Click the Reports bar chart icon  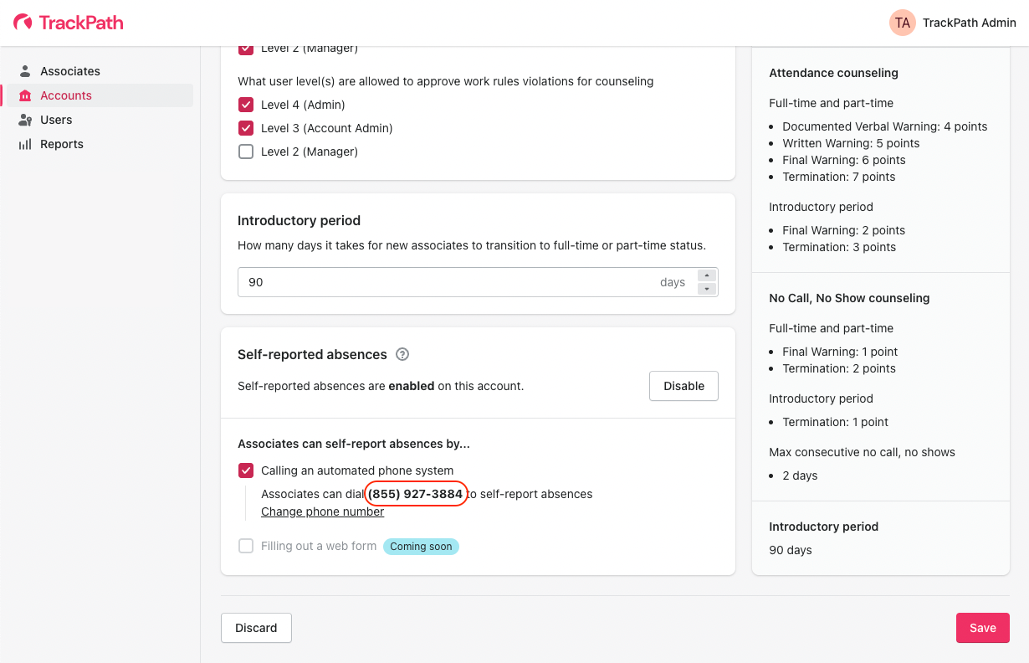click(x=25, y=144)
